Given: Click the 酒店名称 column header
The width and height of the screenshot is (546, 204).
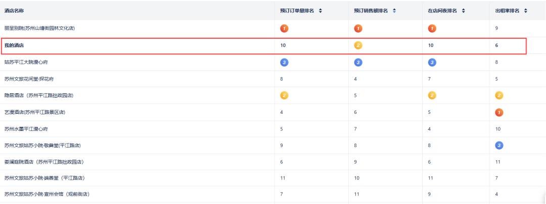Looking at the screenshot, I should click(x=15, y=11).
